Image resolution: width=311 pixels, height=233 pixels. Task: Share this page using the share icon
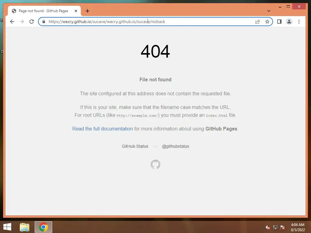click(258, 22)
